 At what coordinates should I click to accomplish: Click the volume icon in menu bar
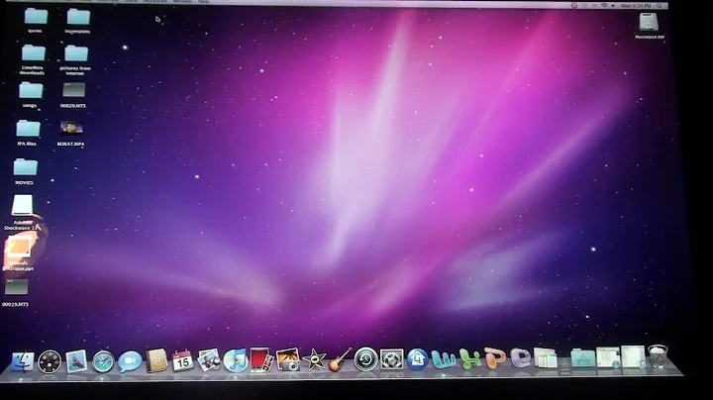click(613, 6)
